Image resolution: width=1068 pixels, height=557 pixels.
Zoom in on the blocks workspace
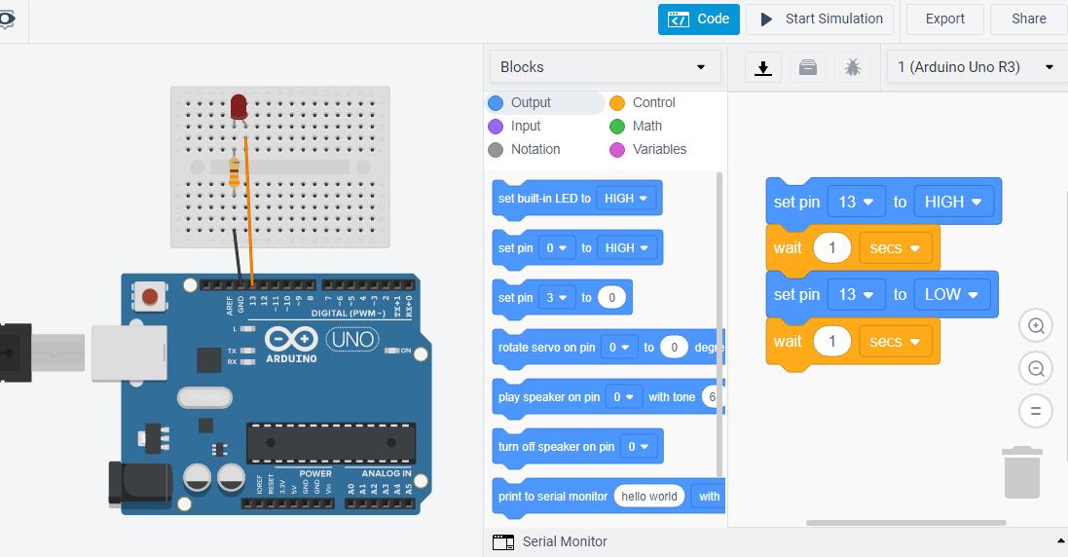tap(1036, 326)
